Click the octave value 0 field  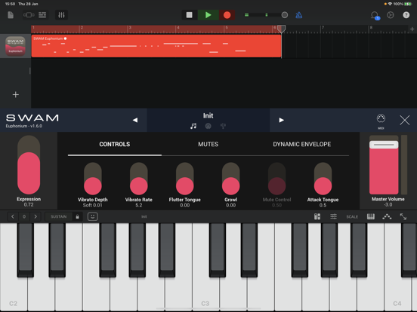(x=24, y=217)
